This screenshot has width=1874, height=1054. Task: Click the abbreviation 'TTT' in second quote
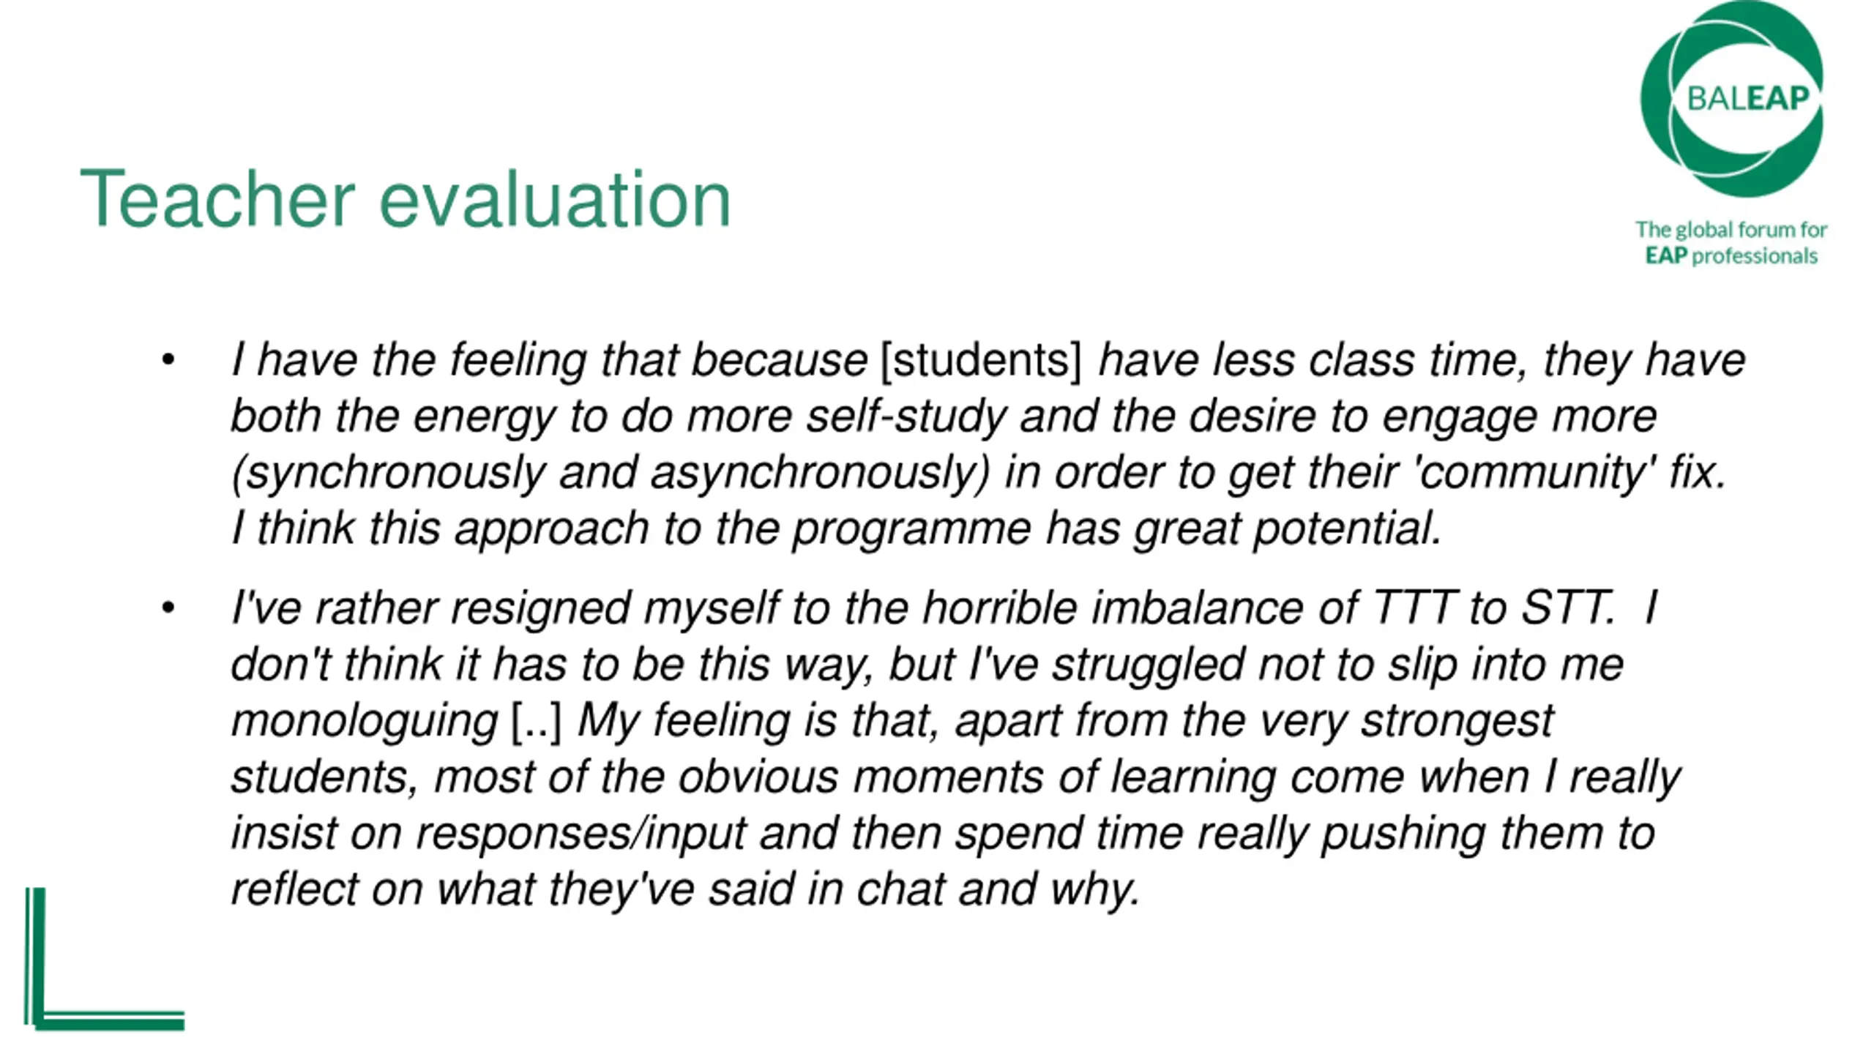[x=1413, y=608]
